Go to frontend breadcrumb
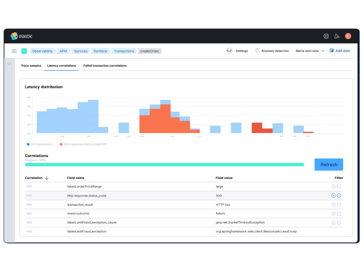This screenshot has height=272, width=363. coord(100,51)
